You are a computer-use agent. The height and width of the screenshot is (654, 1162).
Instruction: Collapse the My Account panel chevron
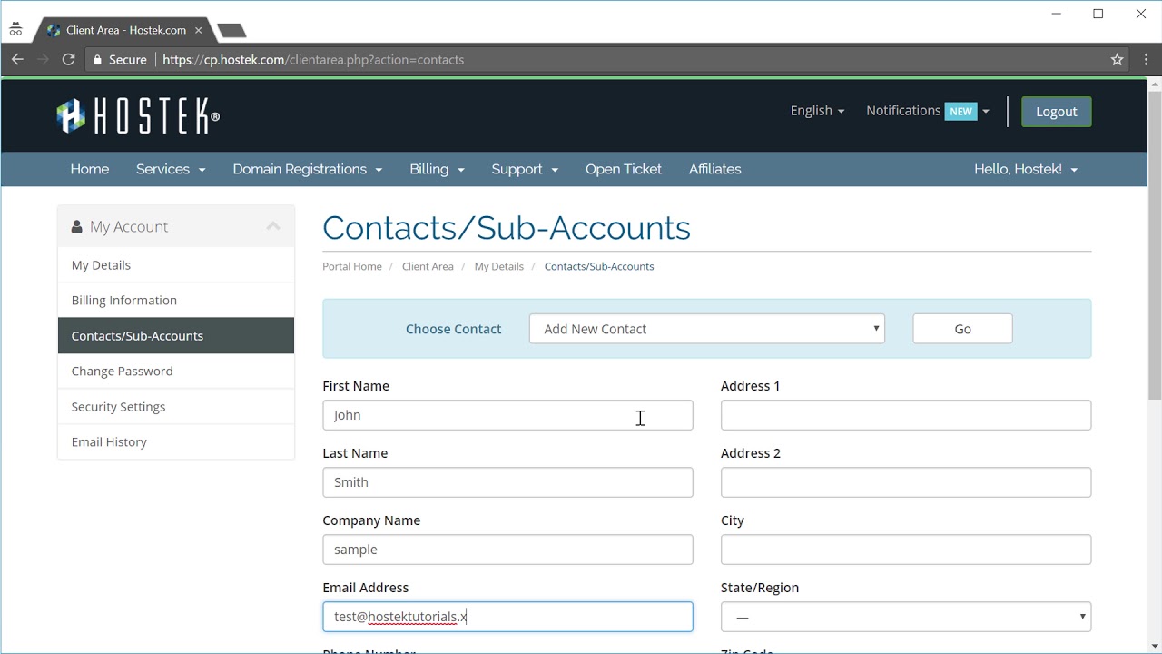[273, 226]
